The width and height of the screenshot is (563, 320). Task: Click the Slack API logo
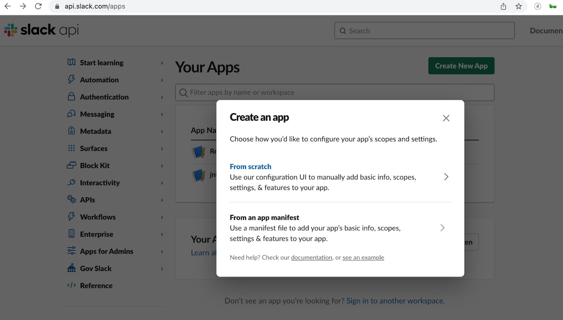pos(41,30)
